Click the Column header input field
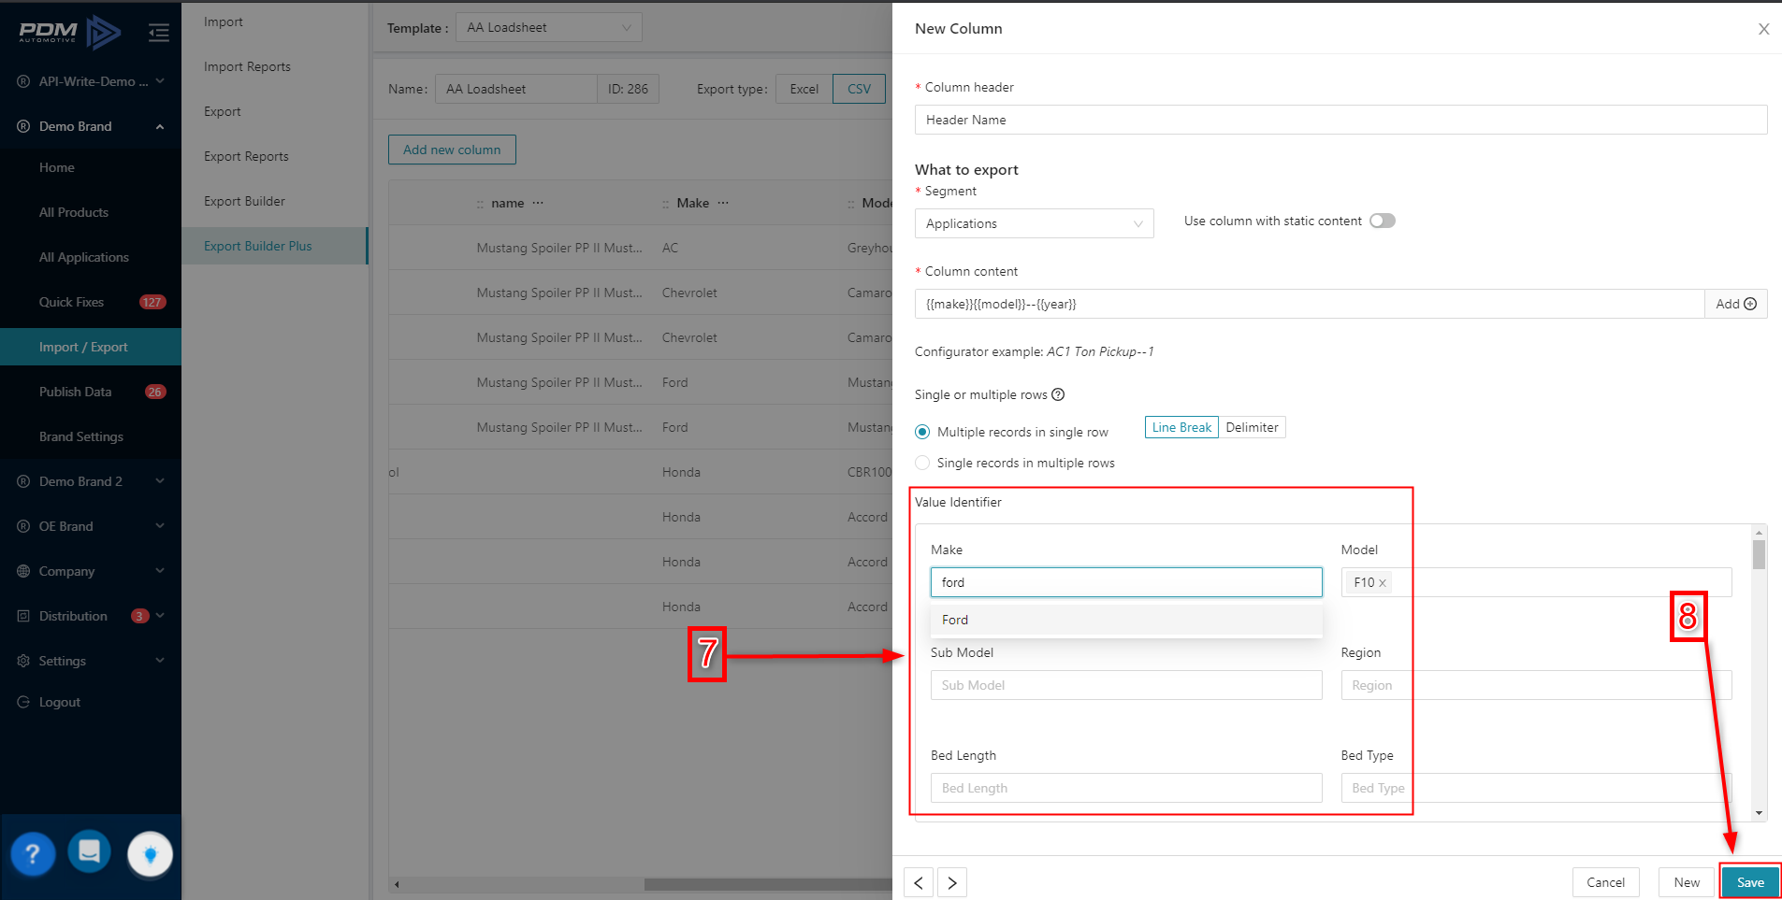1782x900 pixels. coord(1340,120)
